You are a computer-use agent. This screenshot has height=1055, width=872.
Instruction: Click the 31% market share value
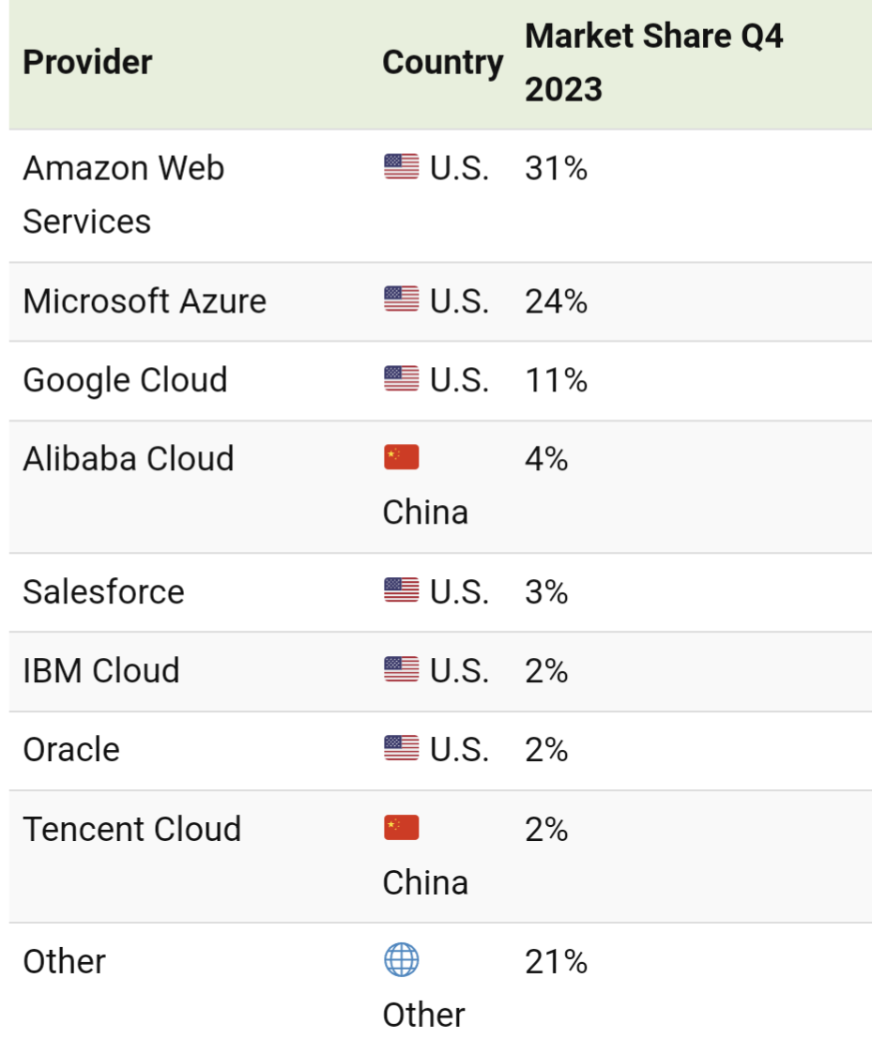556,169
